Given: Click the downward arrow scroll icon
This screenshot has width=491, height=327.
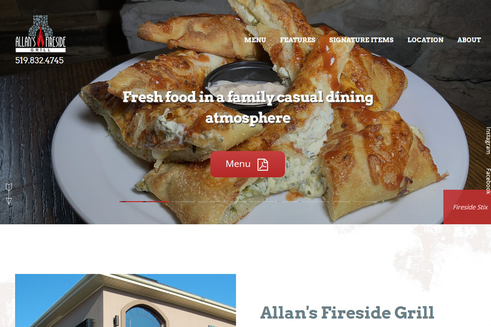Looking at the screenshot, I should (x=9, y=193).
